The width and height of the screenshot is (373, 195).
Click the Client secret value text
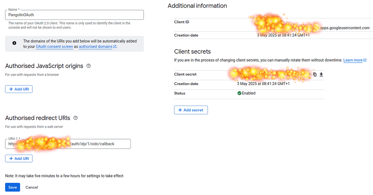tap(270, 74)
